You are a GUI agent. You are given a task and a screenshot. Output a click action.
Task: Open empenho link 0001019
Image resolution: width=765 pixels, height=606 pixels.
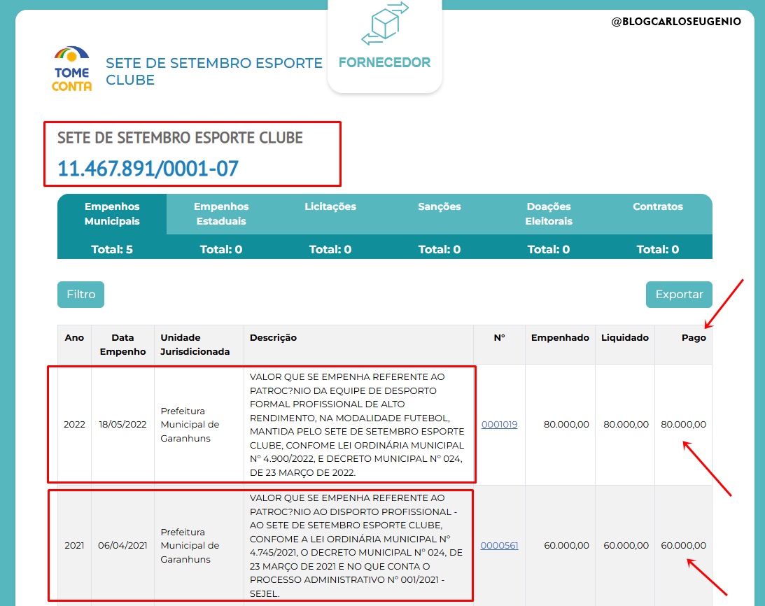(499, 425)
